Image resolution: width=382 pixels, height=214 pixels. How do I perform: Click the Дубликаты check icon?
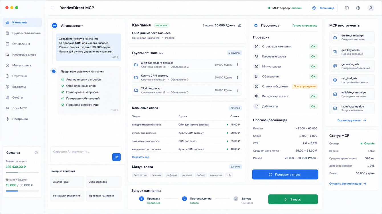tap(257, 106)
